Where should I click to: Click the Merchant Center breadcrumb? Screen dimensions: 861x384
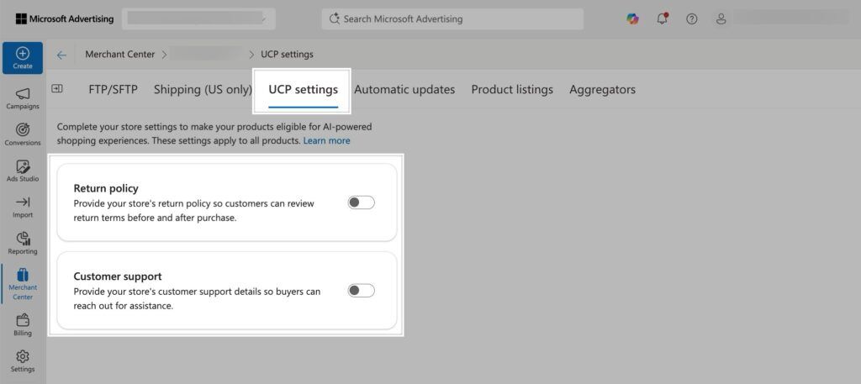tap(119, 55)
